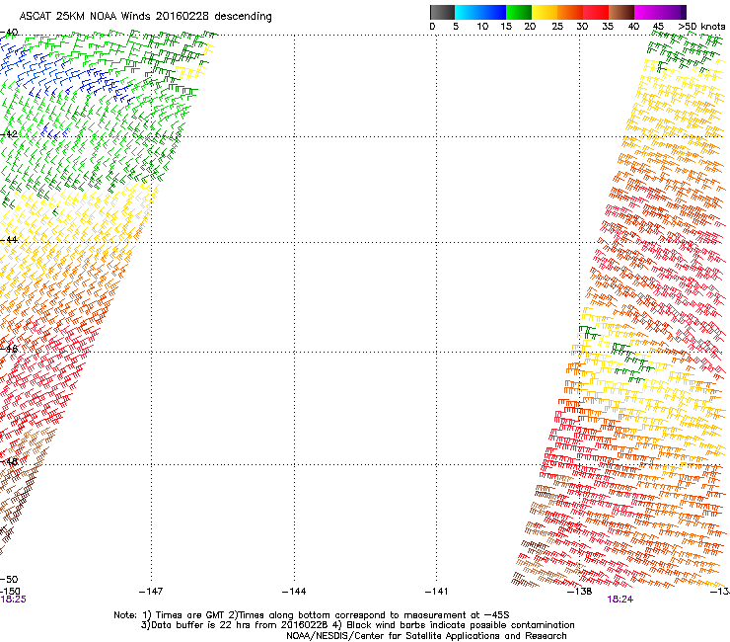Click the "25" label under the color bar
The width and height of the screenshot is (730, 642).
click(557, 26)
